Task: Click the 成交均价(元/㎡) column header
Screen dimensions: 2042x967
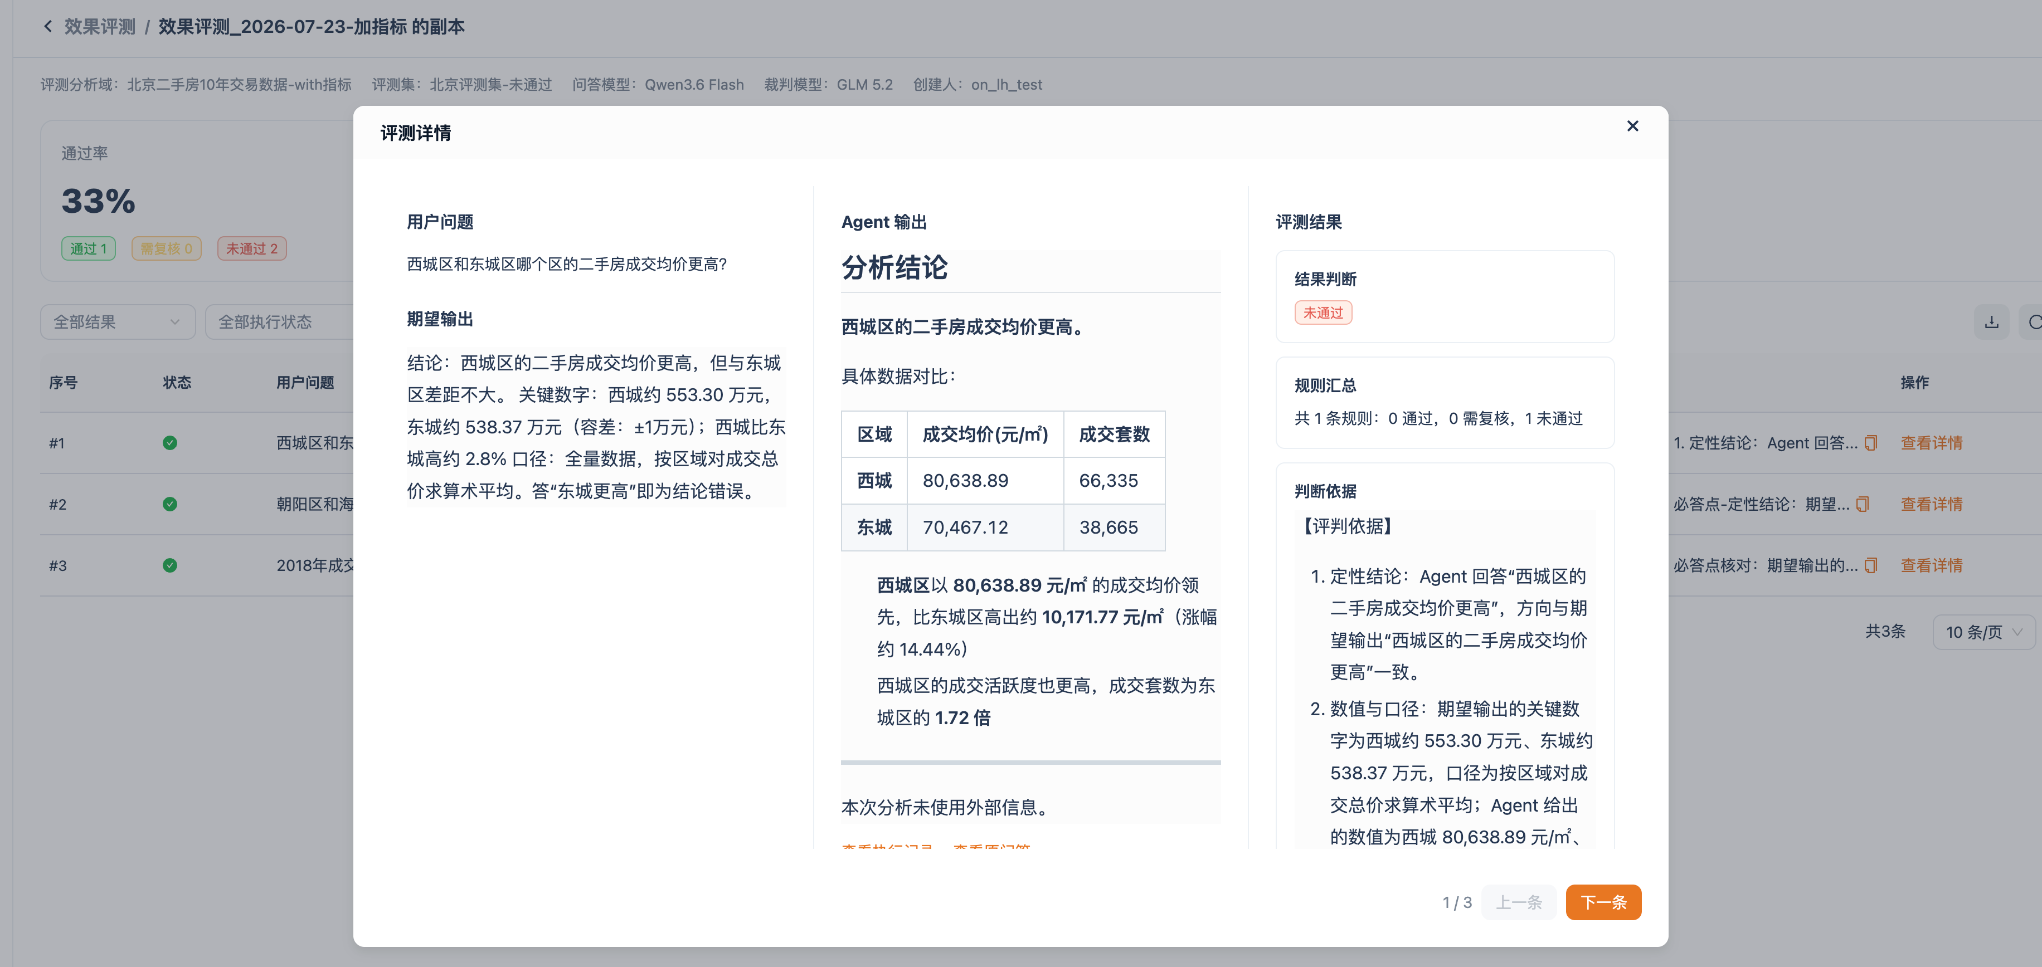Action: click(x=985, y=434)
